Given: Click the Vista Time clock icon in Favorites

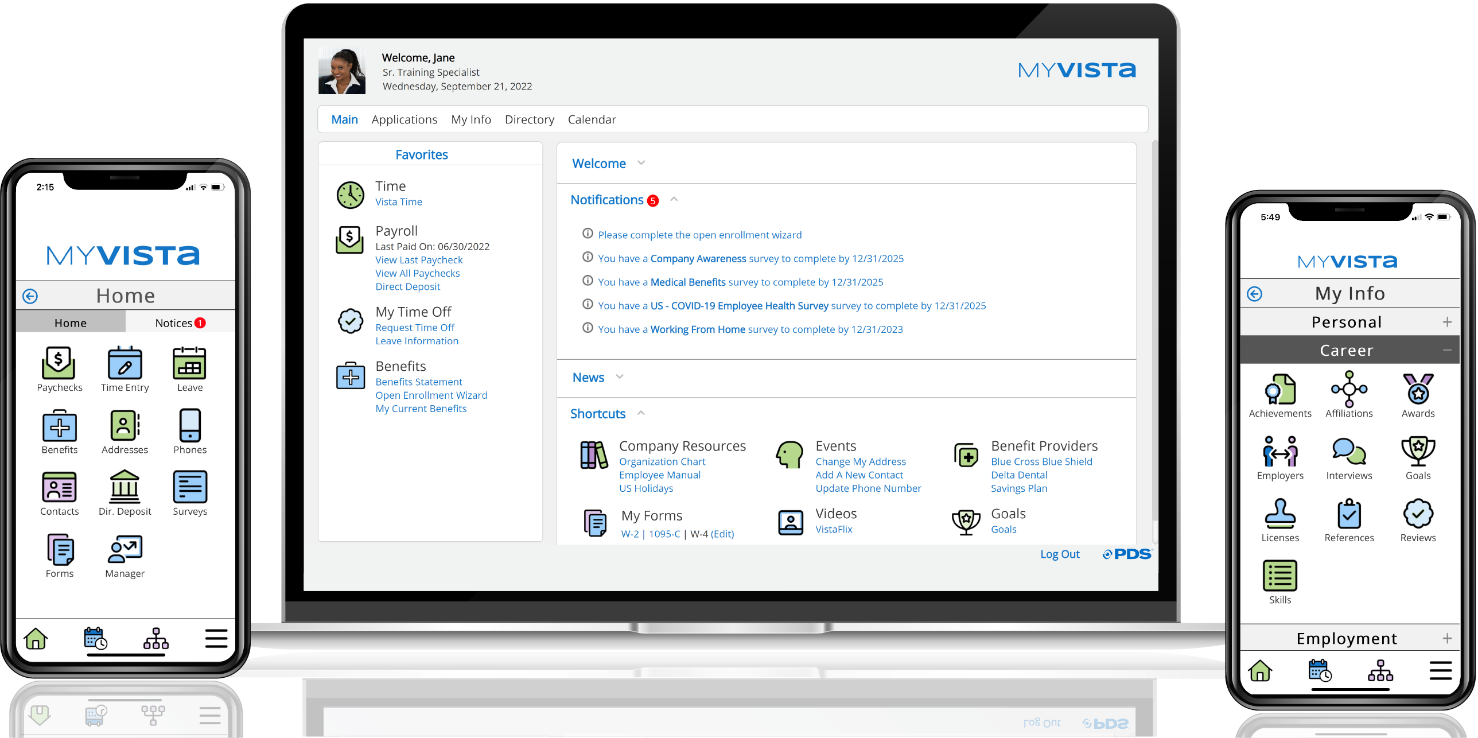Looking at the screenshot, I should (350, 195).
